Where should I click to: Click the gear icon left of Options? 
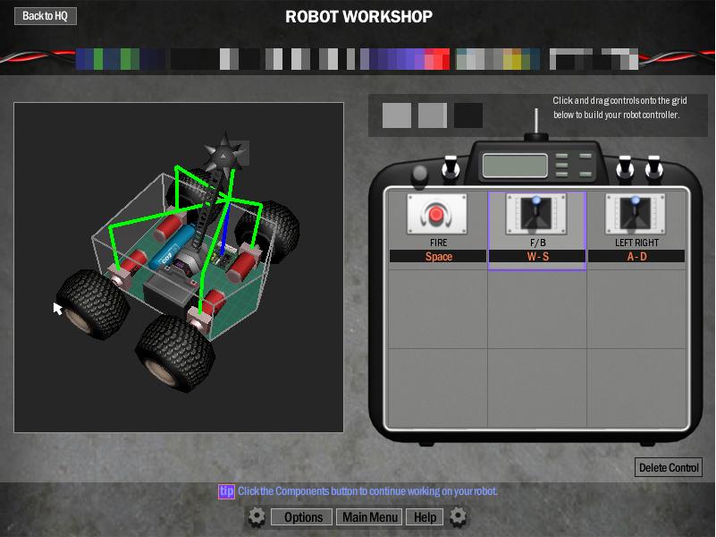[x=257, y=516]
